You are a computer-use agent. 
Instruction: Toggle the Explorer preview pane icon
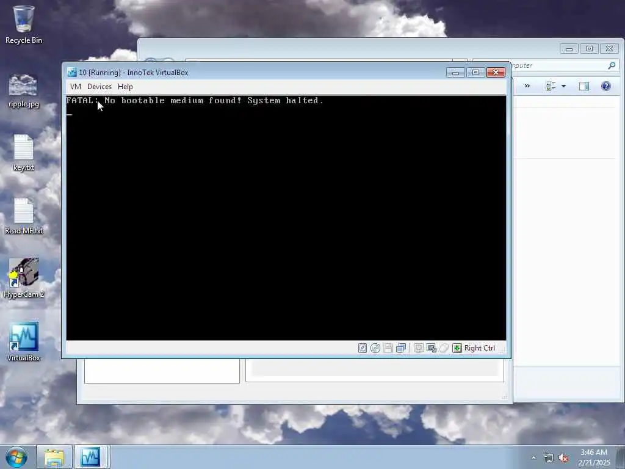584,85
